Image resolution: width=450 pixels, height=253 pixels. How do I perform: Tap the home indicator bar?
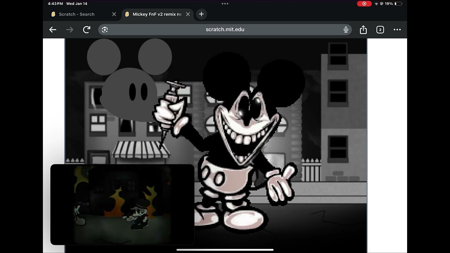click(x=225, y=250)
